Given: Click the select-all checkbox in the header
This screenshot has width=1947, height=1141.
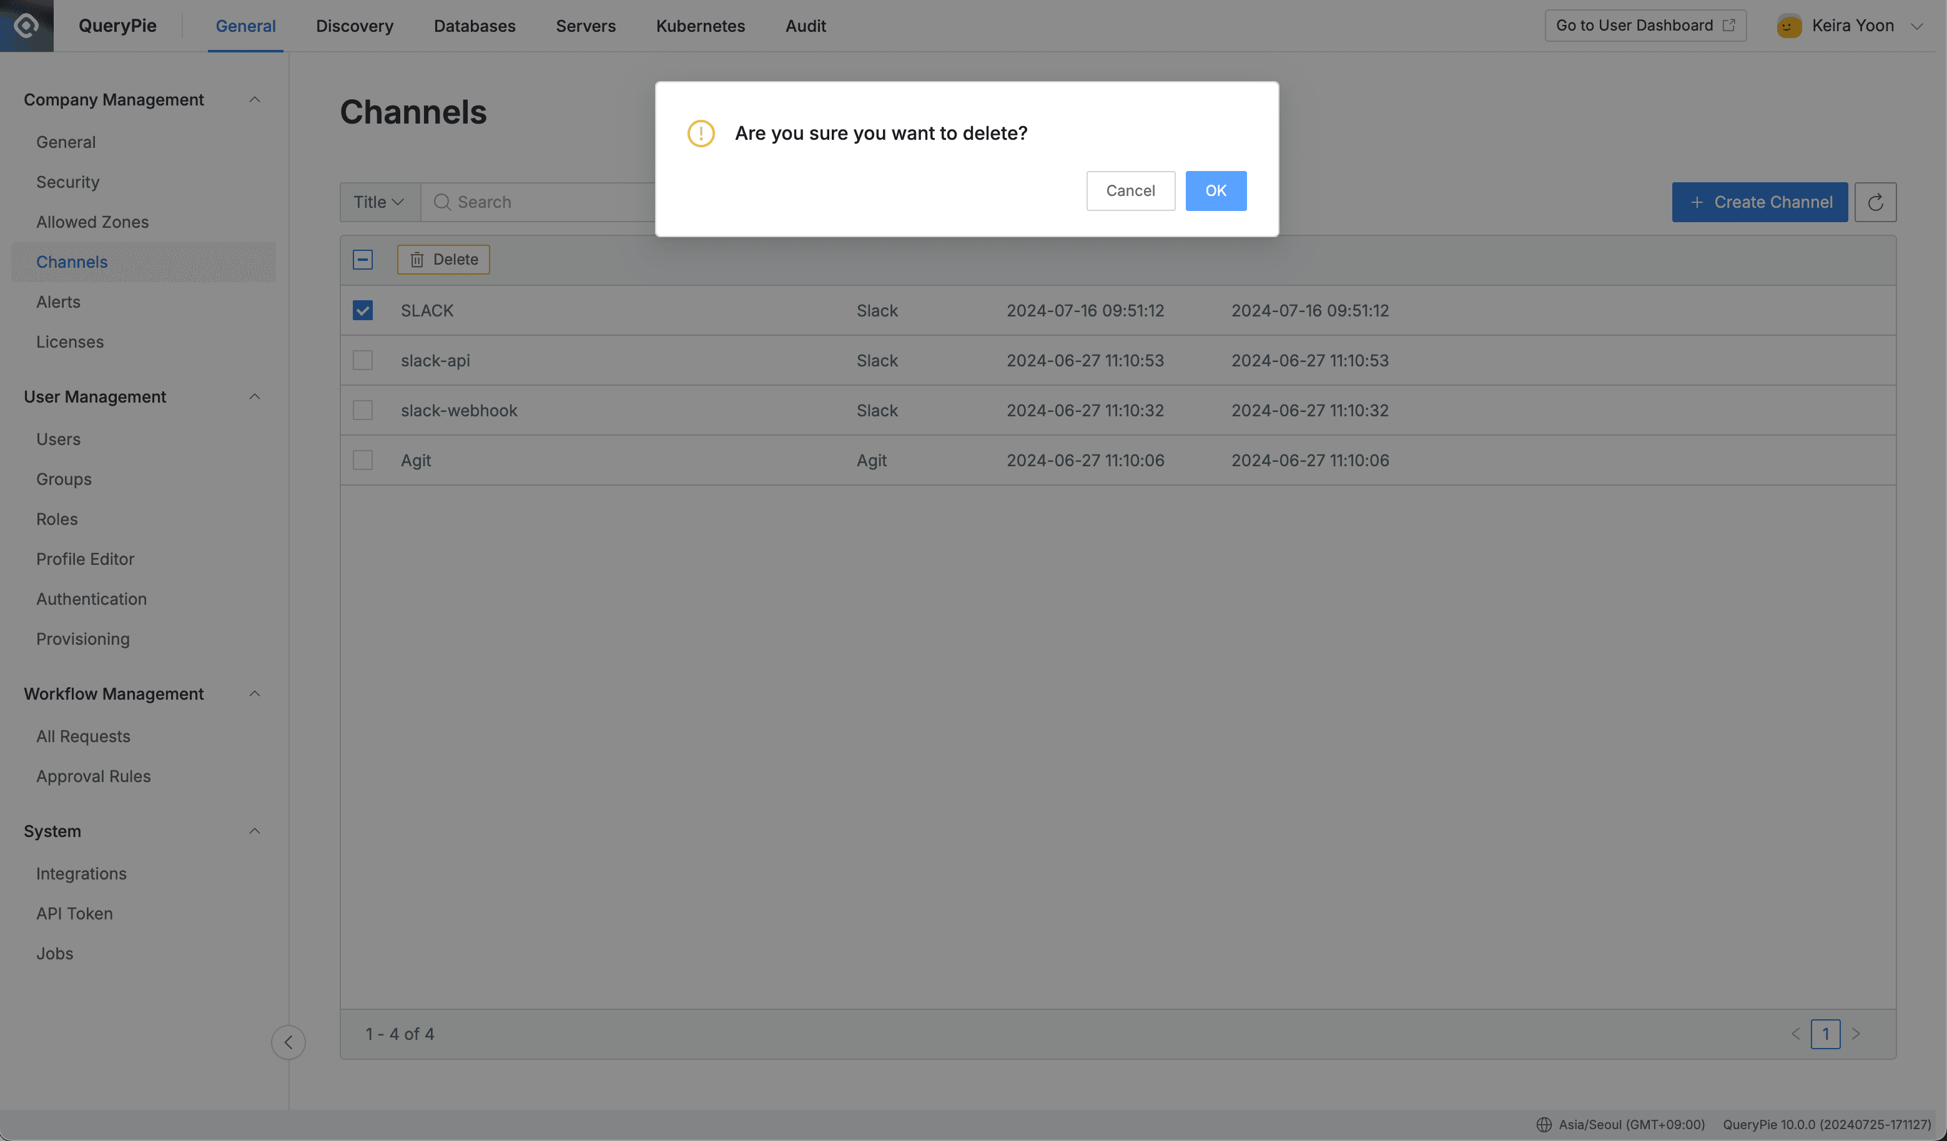Looking at the screenshot, I should click(362, 259).
